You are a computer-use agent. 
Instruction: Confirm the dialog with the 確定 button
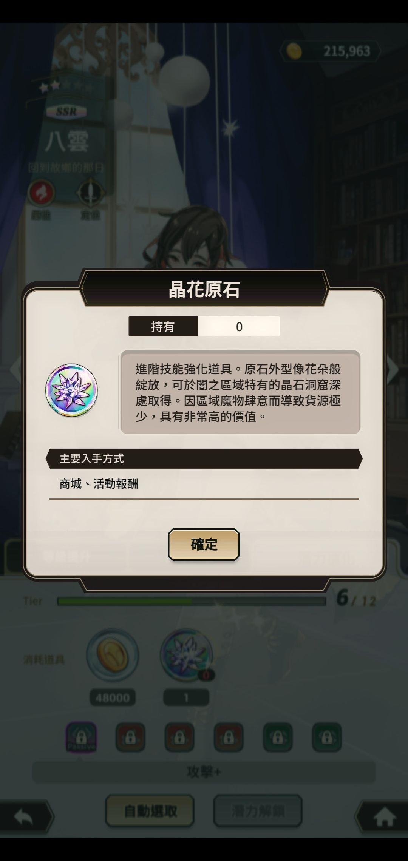[x=204, y=544]
